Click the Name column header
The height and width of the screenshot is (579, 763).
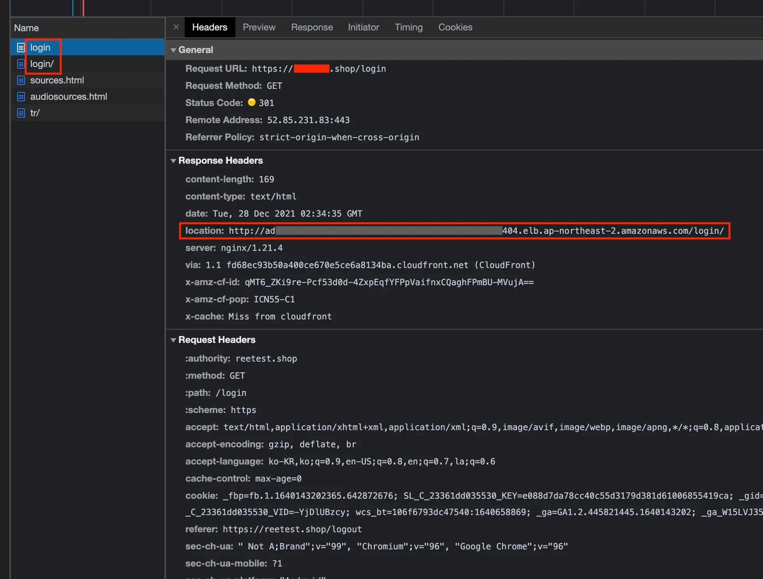coord(26,28)
